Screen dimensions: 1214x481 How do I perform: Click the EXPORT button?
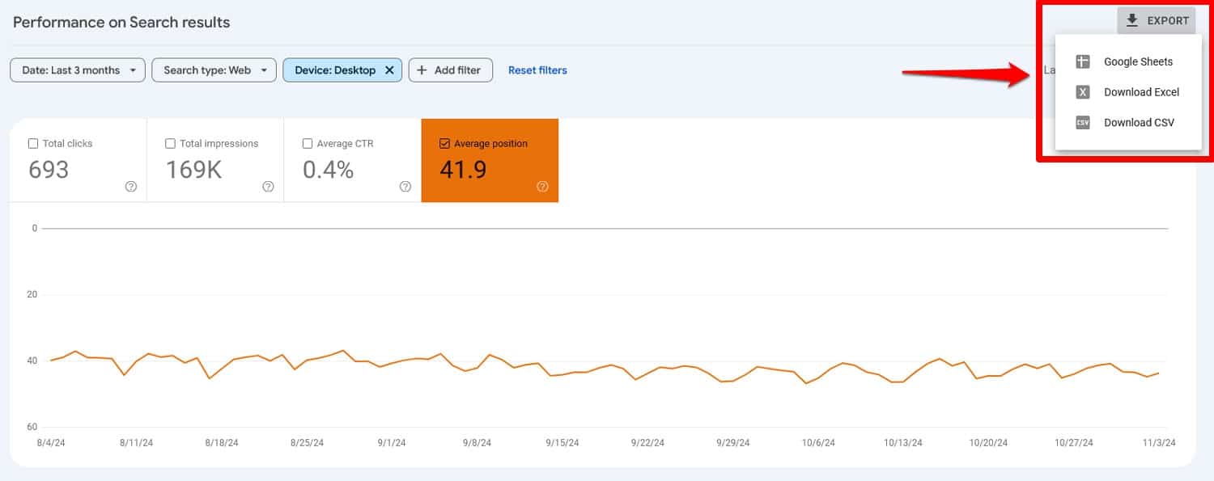[1157, 20]
